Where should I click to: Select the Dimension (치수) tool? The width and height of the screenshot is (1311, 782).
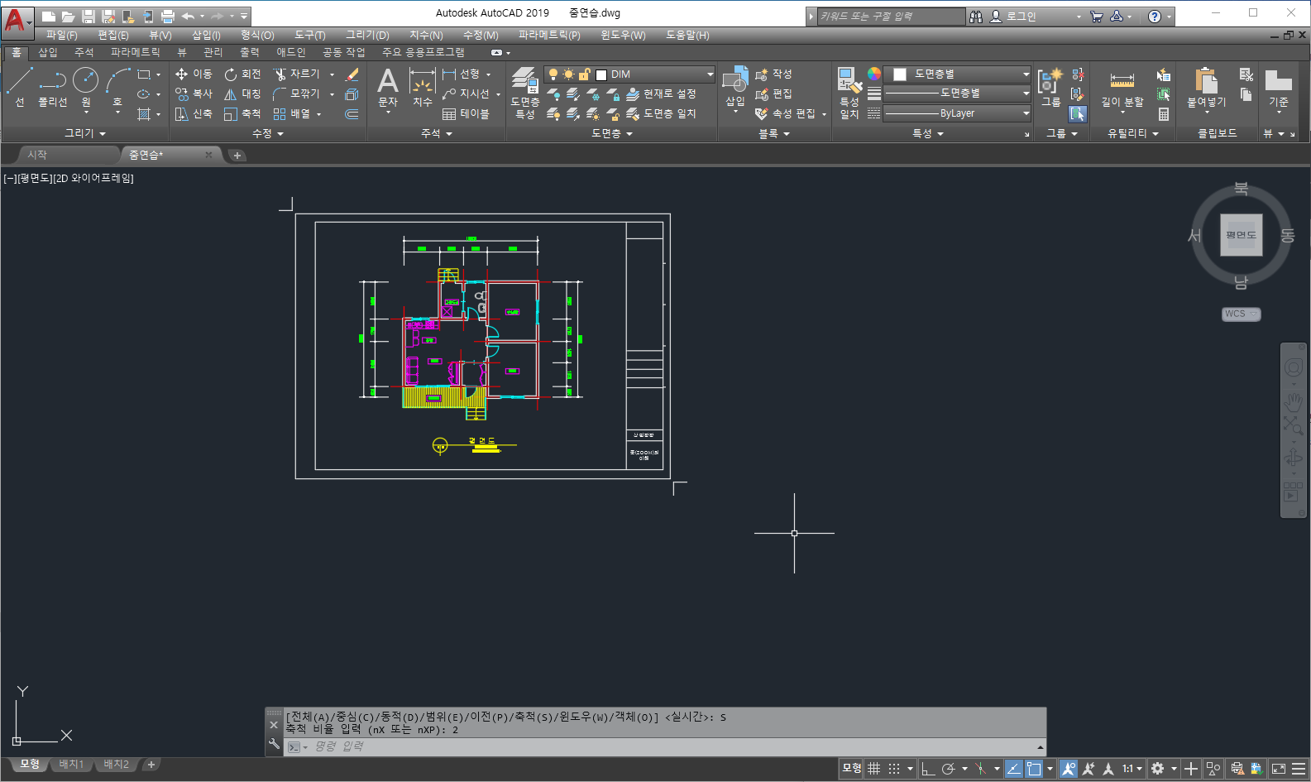pos(423,87)
